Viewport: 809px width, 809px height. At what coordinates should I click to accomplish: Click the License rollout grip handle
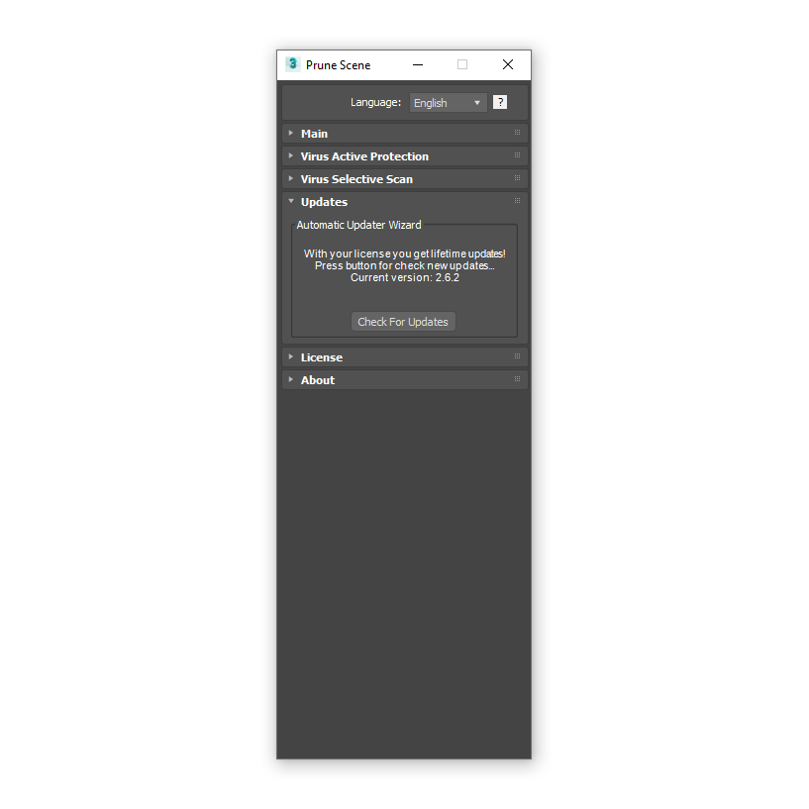point(517,356)
